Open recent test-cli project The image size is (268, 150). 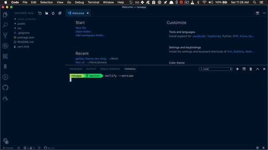pyautogui.click(x=80, y=62)
